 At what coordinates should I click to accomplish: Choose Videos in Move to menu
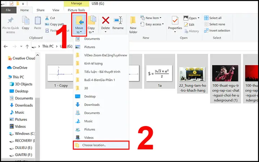(x=101, y=138)
